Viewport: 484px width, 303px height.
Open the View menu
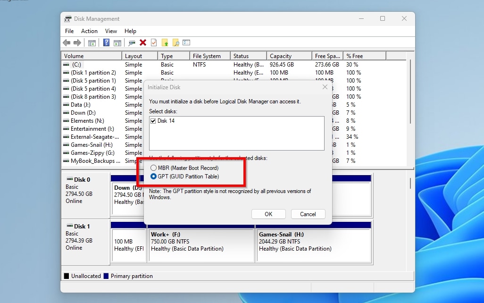(x=111, y=31)
